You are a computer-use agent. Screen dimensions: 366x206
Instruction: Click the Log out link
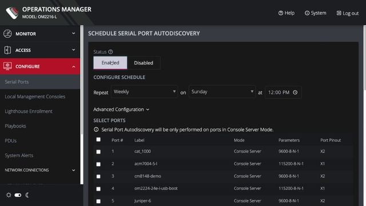(x=347, y=13)
